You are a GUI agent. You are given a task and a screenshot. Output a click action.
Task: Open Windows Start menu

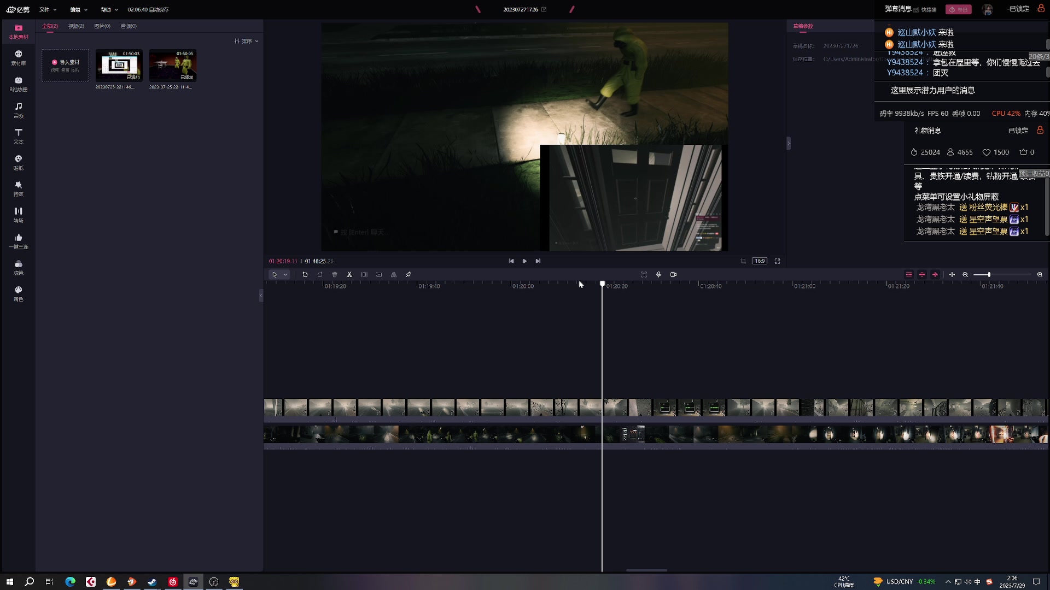pos(9,582)
